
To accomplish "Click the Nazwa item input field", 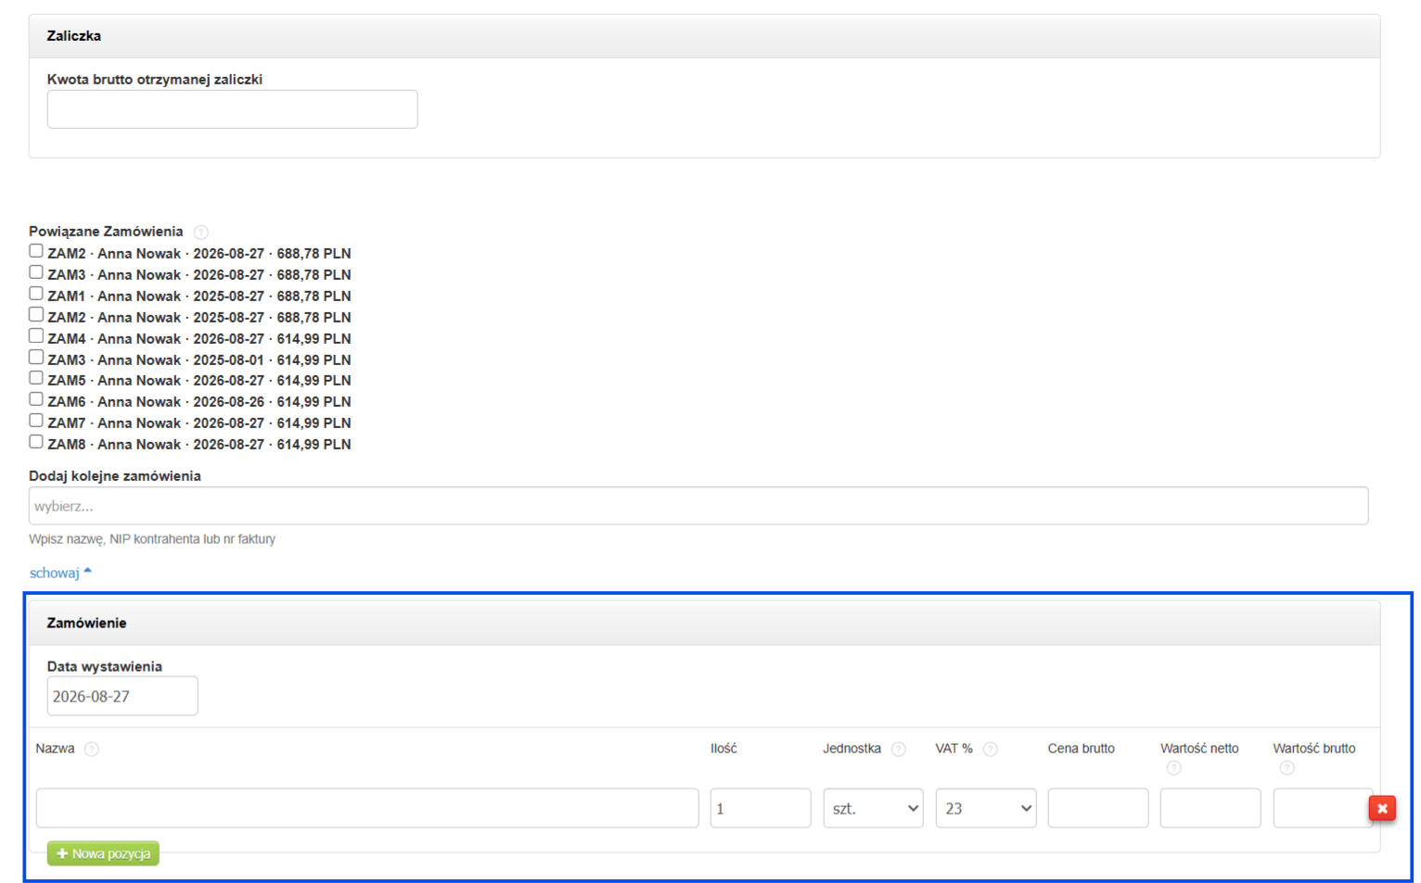I will (x=367, y=808).
